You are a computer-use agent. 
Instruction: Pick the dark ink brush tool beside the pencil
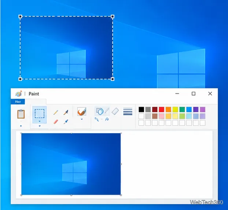click(x=66, y=112)
